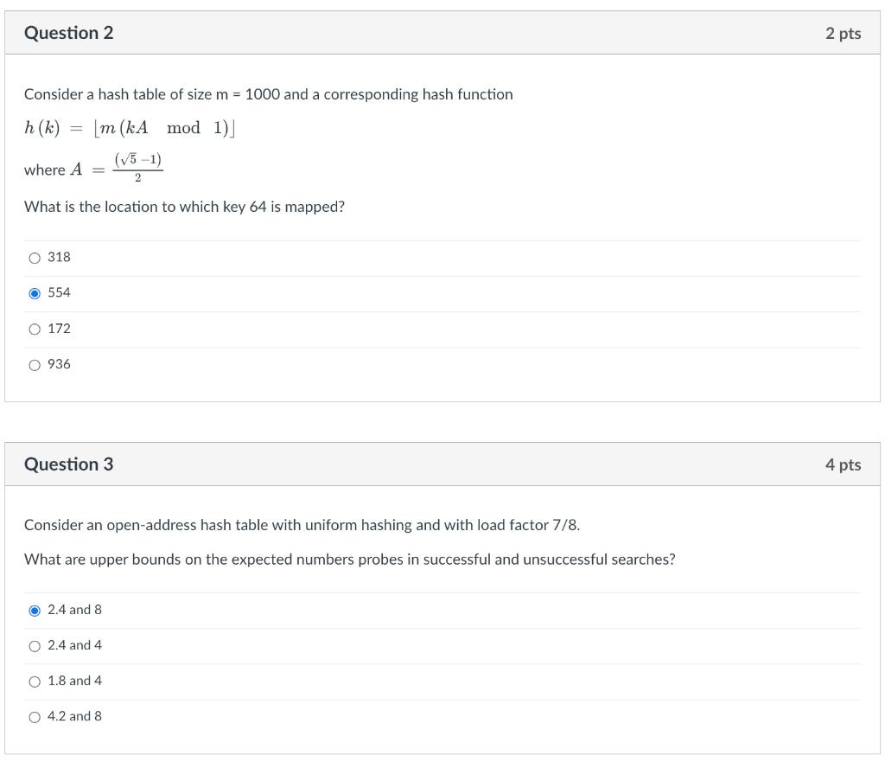Click the hash function formula h(k)

(130, 127)
